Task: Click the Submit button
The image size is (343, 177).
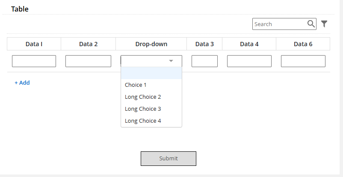Action: pos(169,159)
